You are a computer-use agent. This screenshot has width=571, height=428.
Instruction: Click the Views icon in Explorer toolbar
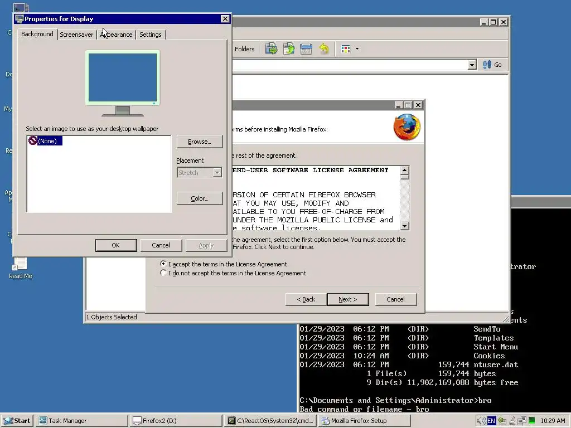[x=345, y=49]
